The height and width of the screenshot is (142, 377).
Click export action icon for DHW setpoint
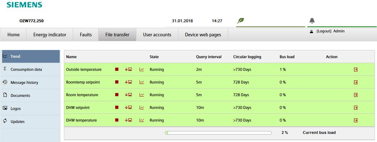[x=356, y=108]
